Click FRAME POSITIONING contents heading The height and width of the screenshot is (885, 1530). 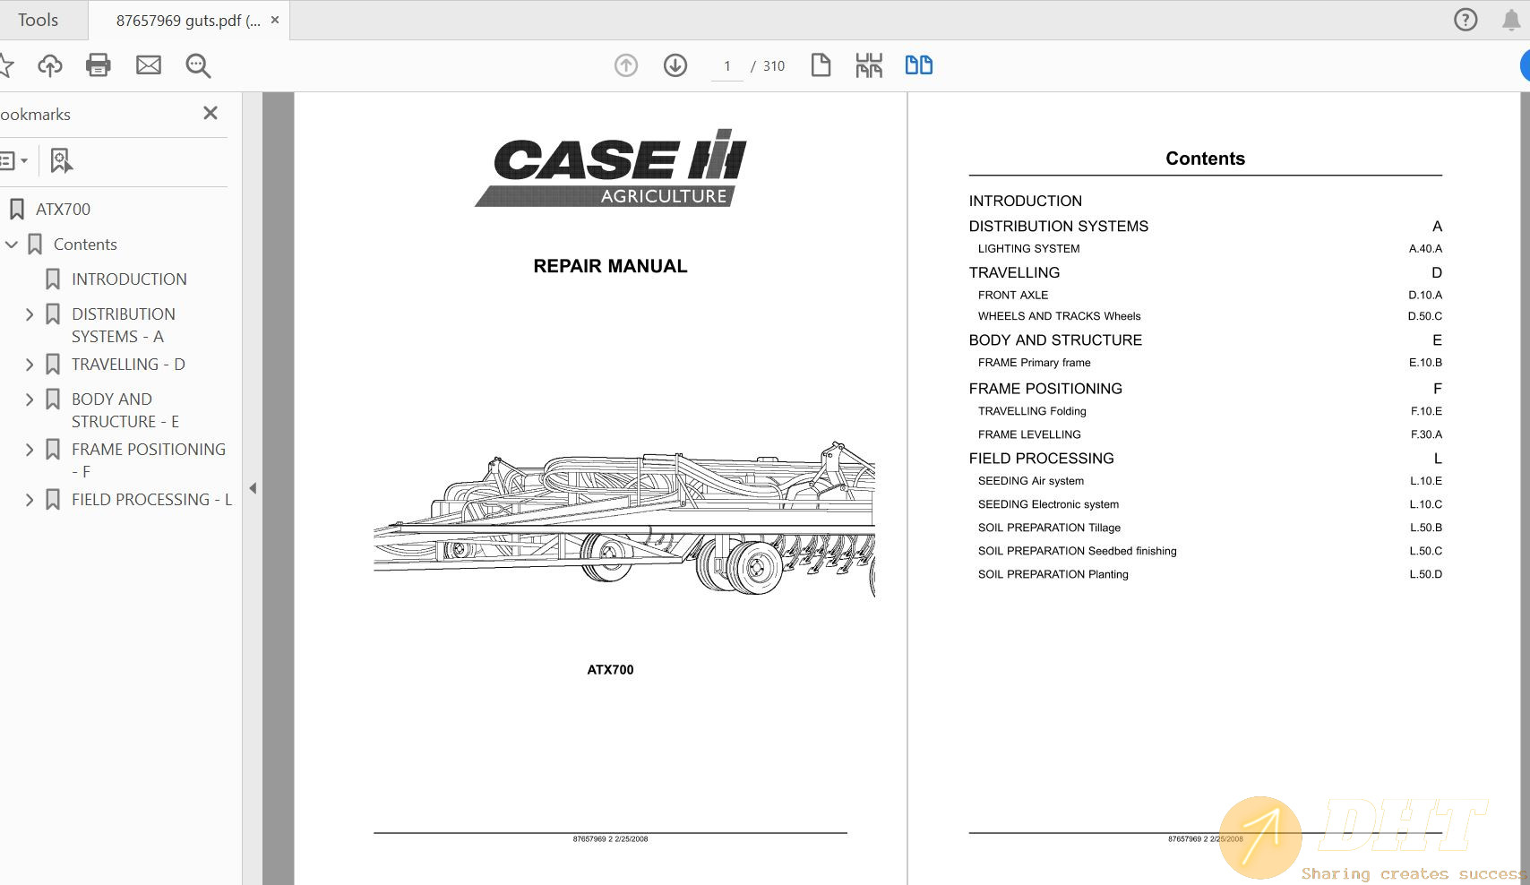(1045, 389)
